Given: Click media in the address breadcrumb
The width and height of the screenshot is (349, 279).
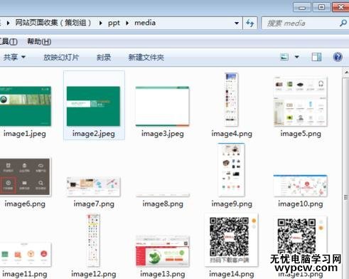Looking at the screenshot, I should [x=145, y=23].
